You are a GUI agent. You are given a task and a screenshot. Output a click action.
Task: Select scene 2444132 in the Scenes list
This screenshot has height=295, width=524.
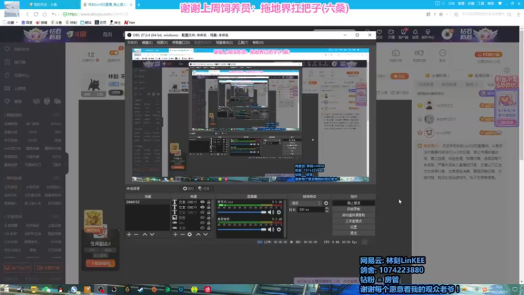(147, 202)
